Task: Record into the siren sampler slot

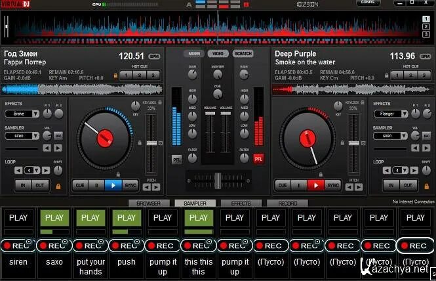Action: [x=18, y=246]
